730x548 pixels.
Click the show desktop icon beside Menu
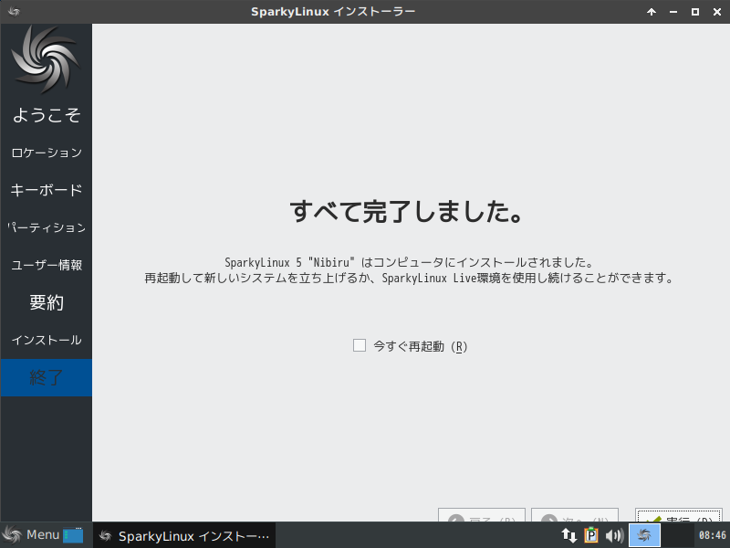point(73,535)
